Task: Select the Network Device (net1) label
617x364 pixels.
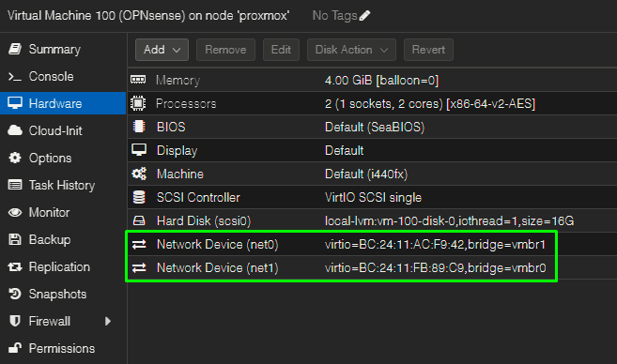Action: tap(218, 268)
